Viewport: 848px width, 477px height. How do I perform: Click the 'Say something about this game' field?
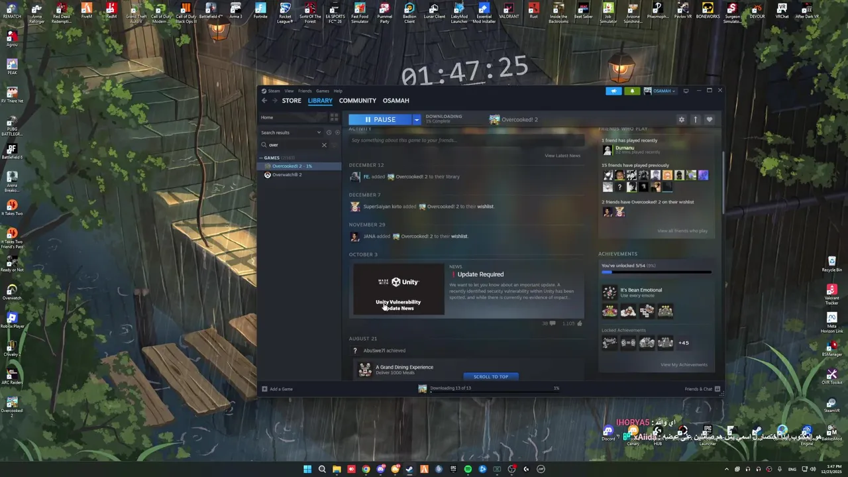pos(466,140)
